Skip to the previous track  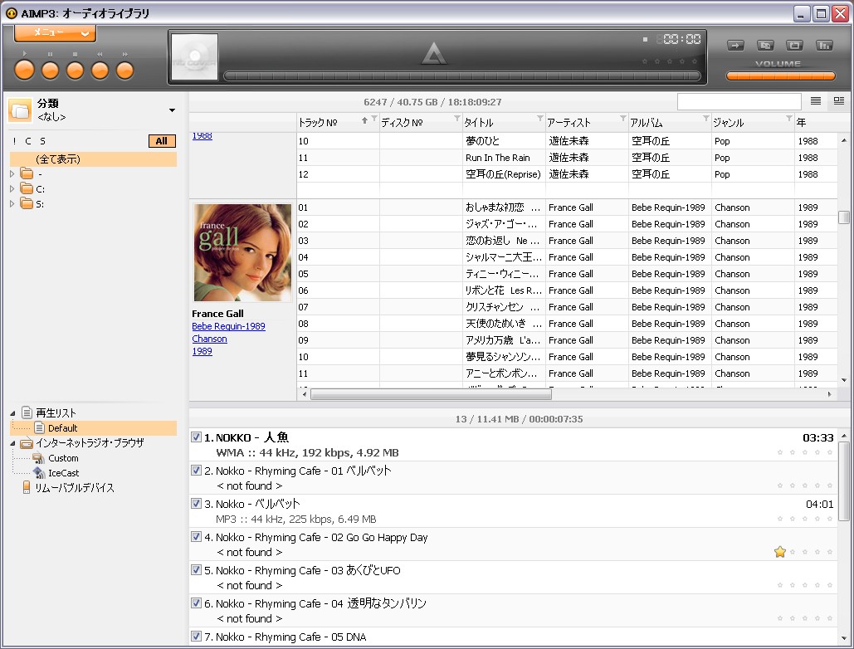(x=100, y=71)
